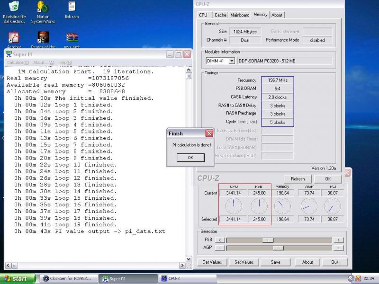Click Current PCI value 36.87
This screenshot has height=284, width=379.
(333, 193)
